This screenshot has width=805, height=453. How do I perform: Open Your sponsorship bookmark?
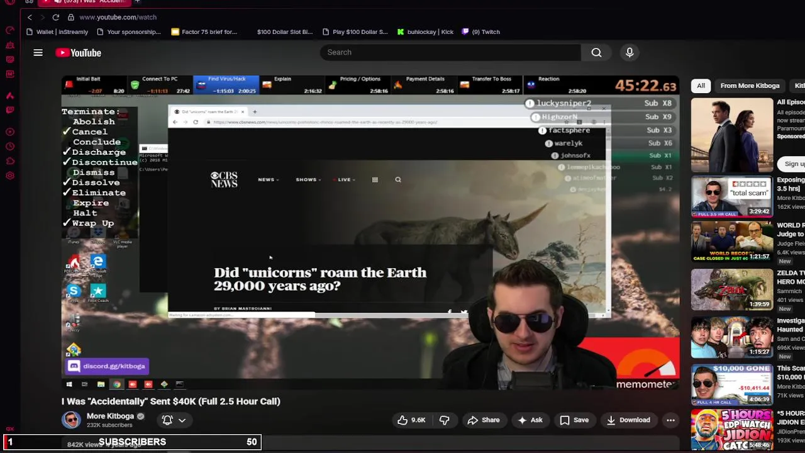point(129,31)
